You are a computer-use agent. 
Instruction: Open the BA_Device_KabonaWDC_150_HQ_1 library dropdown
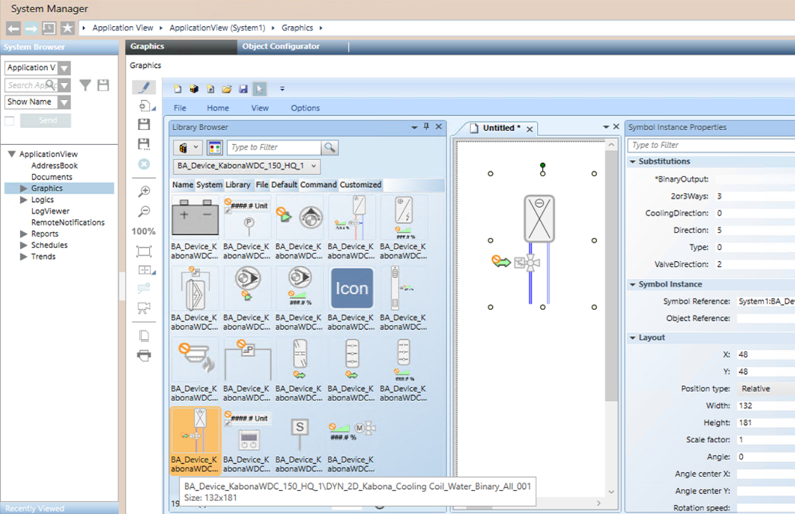click(x=247, y=166)
